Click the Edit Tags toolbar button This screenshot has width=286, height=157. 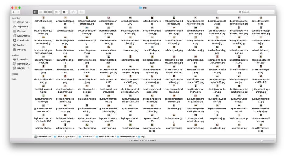click(81, 12)
